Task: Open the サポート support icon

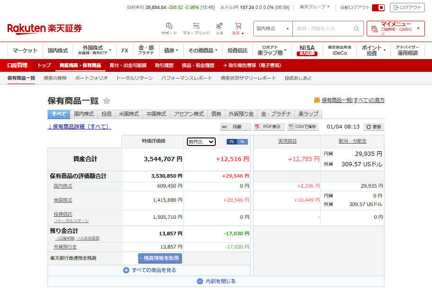Action: (x=169, y=26)
